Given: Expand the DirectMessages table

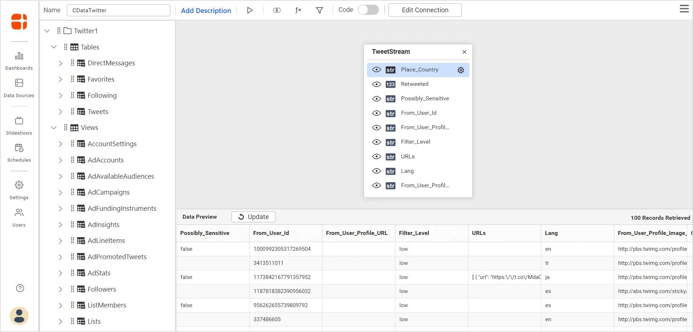Looking at the screenshot, I should (x=60, y=64).
